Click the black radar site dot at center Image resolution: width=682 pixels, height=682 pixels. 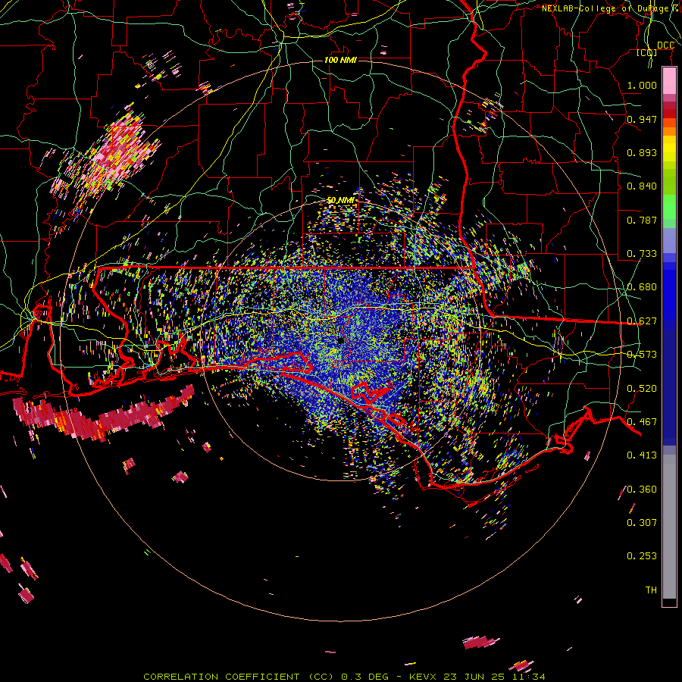coord(340,340)
